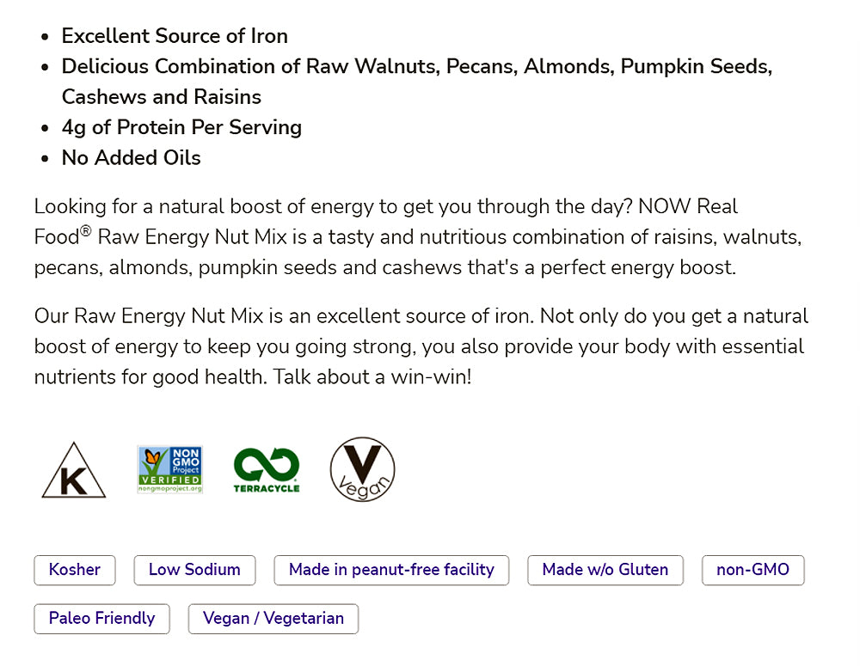This screenshot has width=860, height=666.
Task: Select the Kosher tag button
Action: pos(75,570)
